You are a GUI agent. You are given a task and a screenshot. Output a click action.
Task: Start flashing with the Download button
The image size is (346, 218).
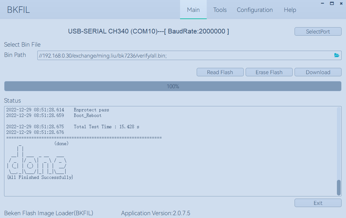click(x=318, y=72)
